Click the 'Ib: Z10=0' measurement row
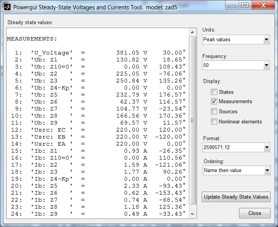 (99, 158)
